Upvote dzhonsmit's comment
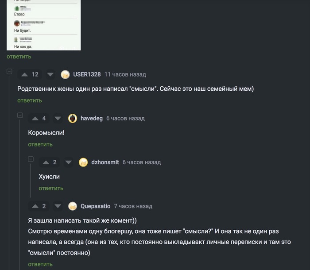This screenshot has height=270, width=310. coord(46,162)
